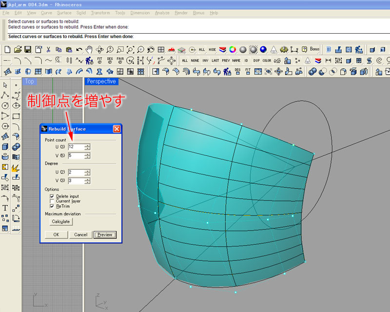Switch to four-viewport layout icon
Screen dimensions: 390x312
click(161, 50)
